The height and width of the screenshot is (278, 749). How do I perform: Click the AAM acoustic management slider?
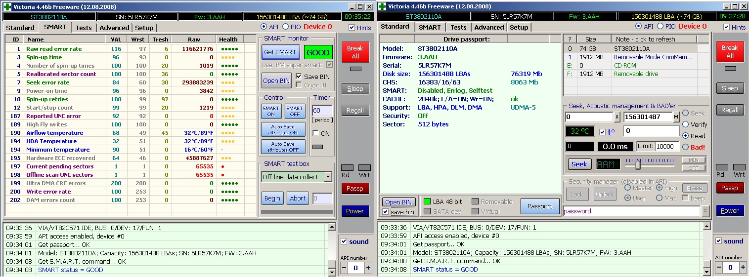coord(638,164)
